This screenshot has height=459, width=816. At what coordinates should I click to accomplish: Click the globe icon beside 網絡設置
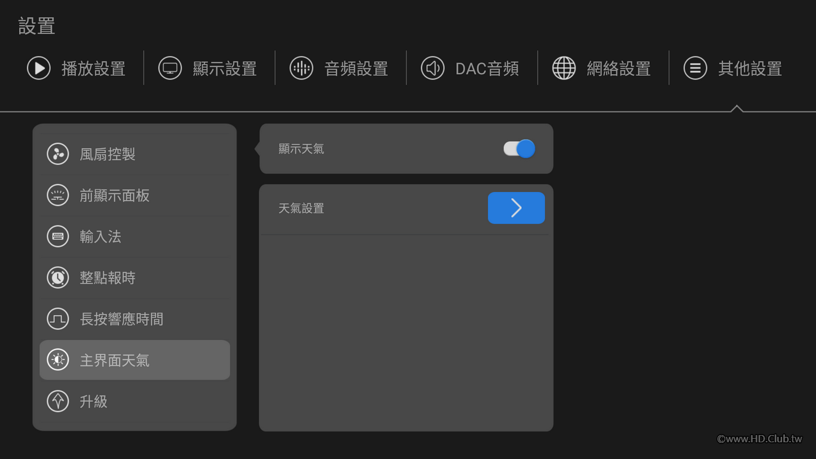pos(564,68)
